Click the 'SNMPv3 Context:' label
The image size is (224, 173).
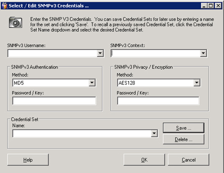(127, 46)
